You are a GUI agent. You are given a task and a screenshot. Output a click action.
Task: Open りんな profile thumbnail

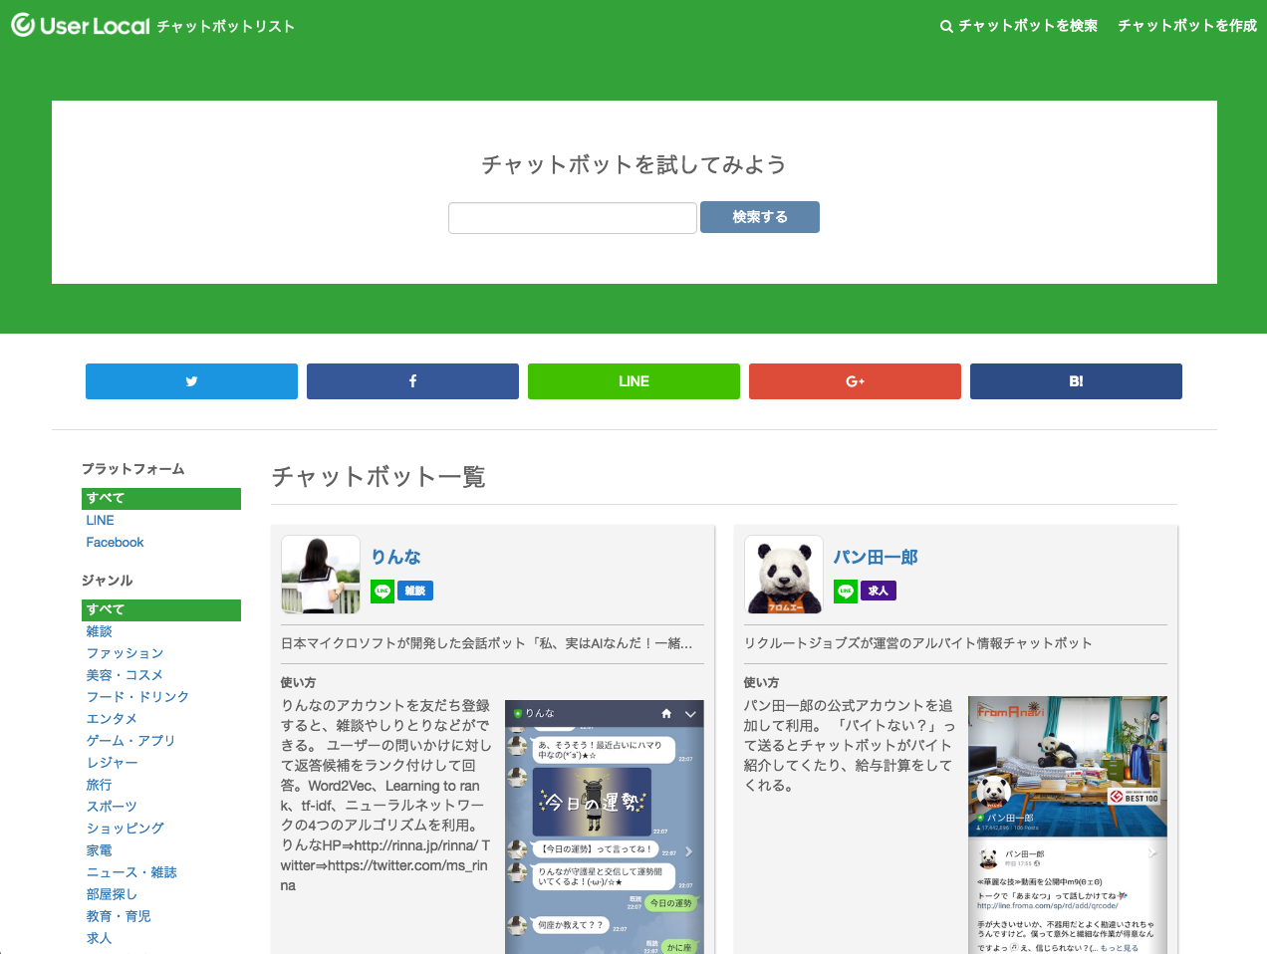321,575
